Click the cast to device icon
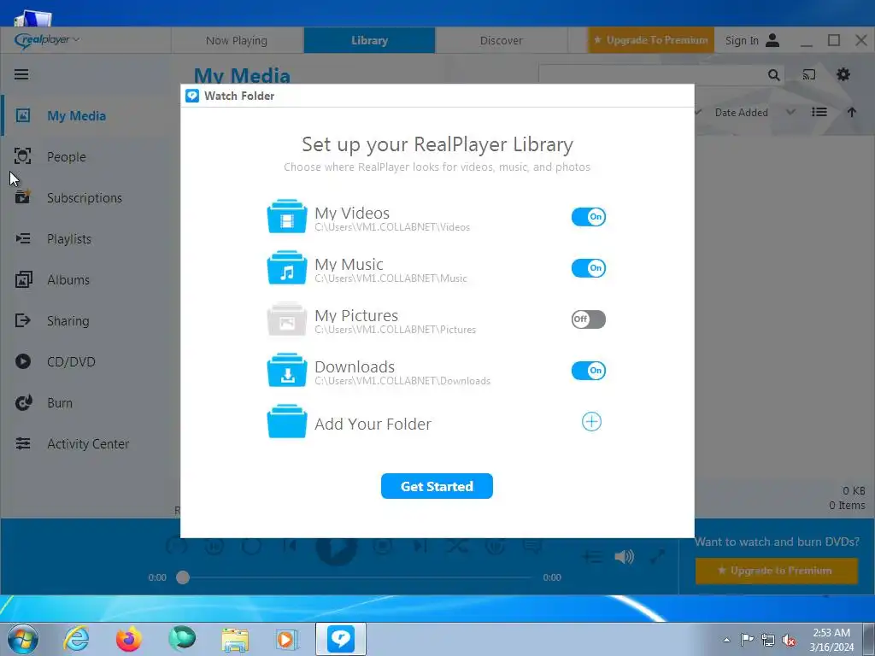Screen dimensions: 875x656 coord(808,75)
